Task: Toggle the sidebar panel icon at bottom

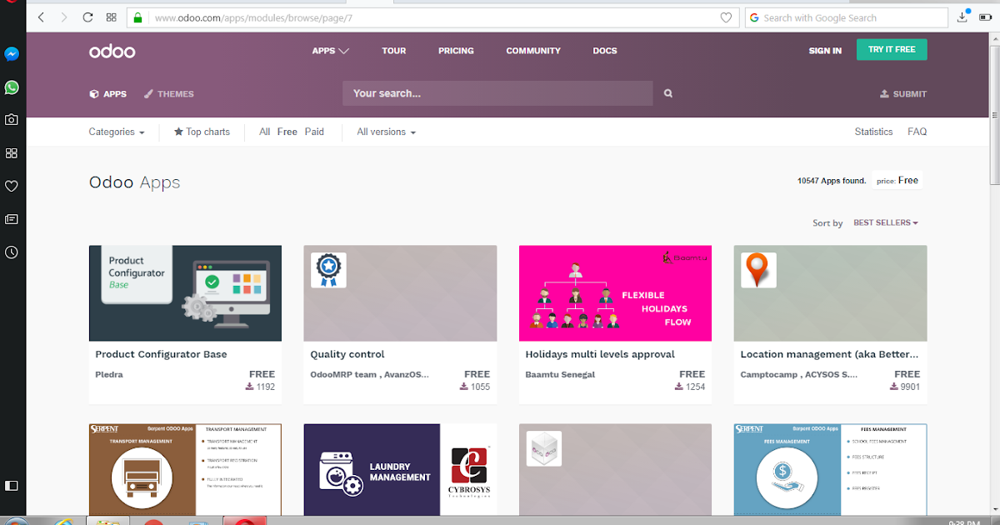Action: click(x=12, y=485)
